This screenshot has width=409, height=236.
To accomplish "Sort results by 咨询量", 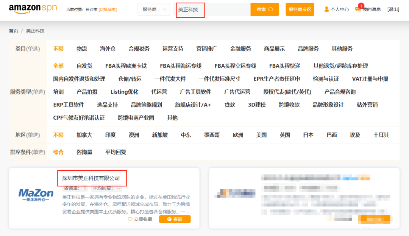I will (x=84, y=152).
